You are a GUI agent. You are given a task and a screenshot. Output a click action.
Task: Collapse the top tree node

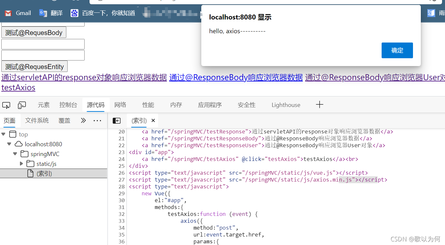(x=3, y=134)
